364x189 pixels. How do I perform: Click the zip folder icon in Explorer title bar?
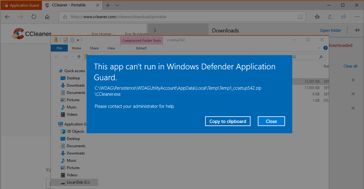click(56, 40)
